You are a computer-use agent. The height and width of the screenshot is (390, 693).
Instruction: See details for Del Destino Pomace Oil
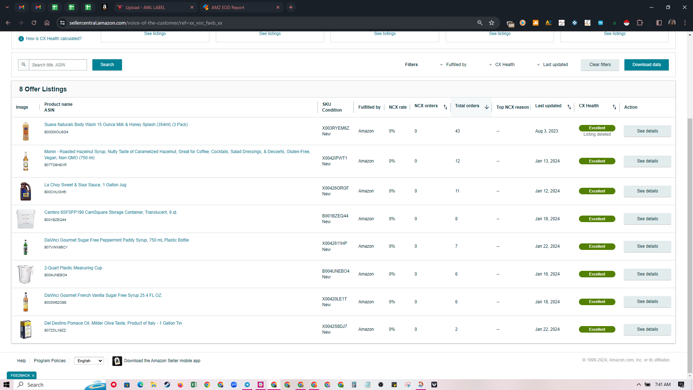click(647, 329)
